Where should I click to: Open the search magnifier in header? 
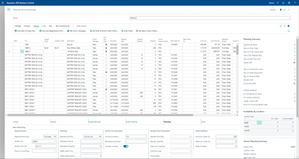(x=278, y=3)
